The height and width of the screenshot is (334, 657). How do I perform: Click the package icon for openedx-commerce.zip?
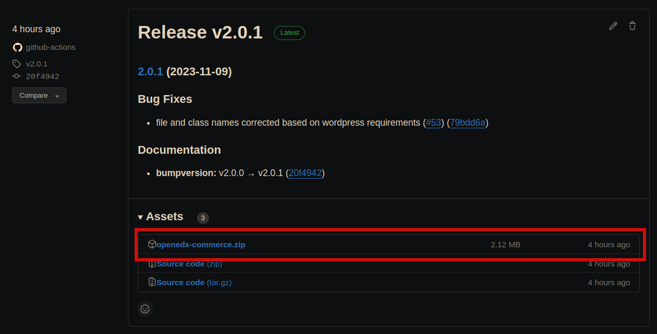[x=152, y=244]
